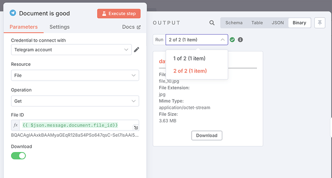
Task: Click the Telegram node icon
Action: click(13, 13)
